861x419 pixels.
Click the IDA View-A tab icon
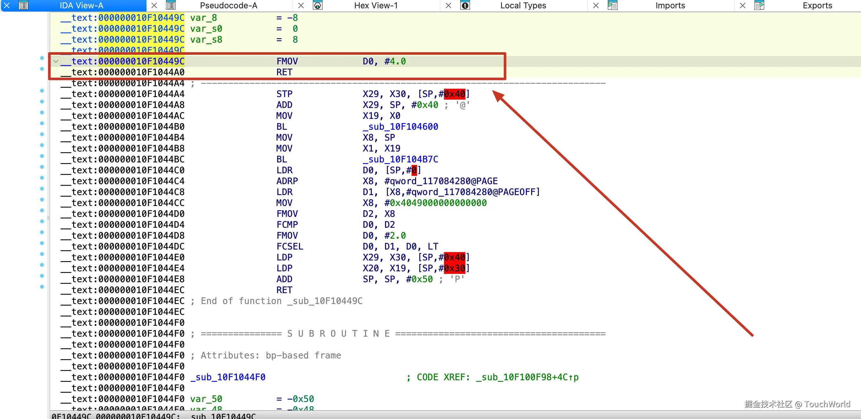[23, 5]
